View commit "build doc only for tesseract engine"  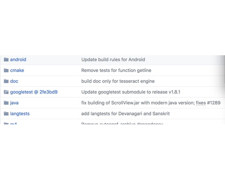pyautogui.click(x=118, y=81)
